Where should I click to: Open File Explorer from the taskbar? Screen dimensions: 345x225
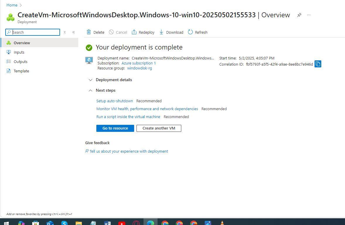coord(78,223)
